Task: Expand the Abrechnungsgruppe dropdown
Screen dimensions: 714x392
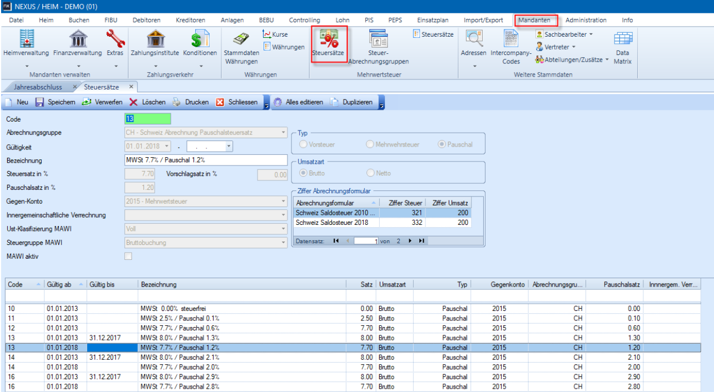Action: [x=284, y=133]
